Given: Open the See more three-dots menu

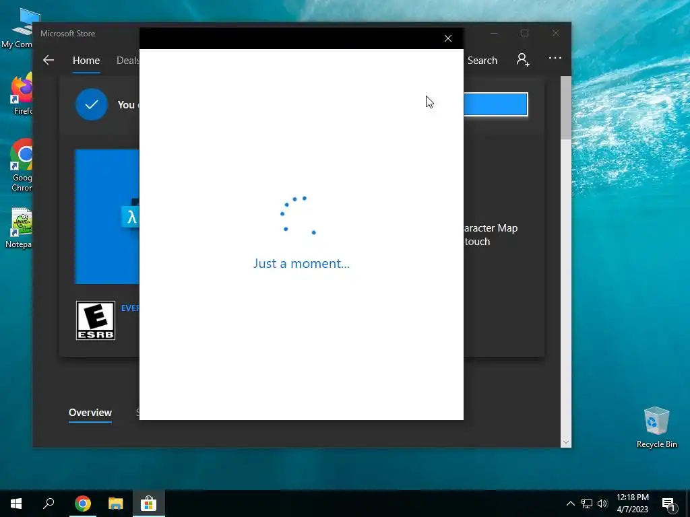Looking at the screenshot, I should point(555,58).
